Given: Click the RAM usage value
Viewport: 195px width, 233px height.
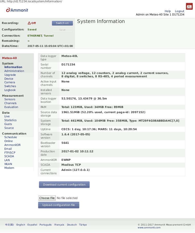Looking at the screenshot, I should click(92, 107).
